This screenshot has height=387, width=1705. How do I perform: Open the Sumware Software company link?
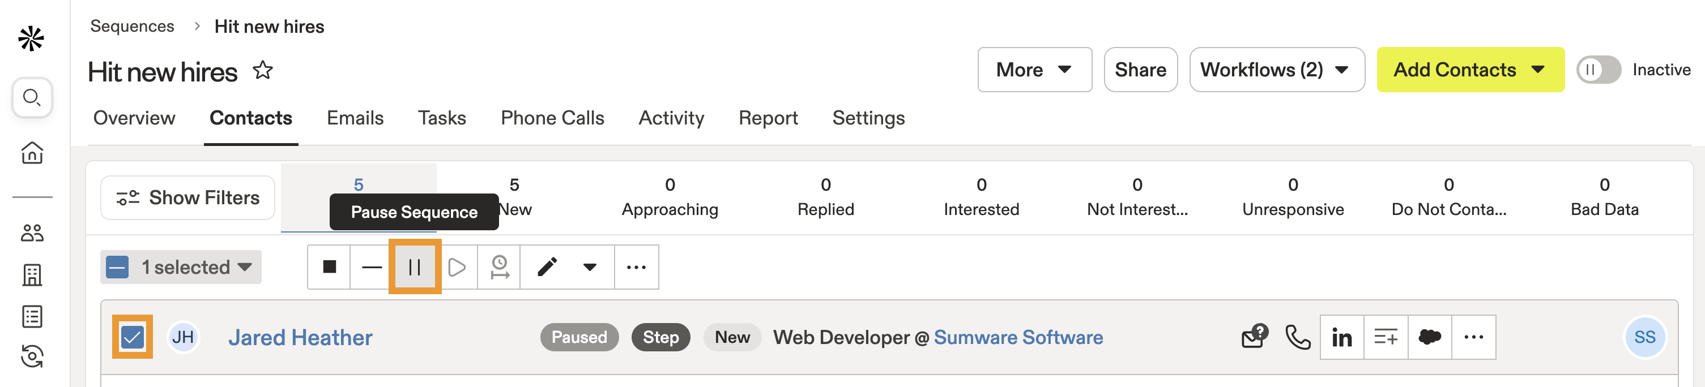click(1018, 337)
